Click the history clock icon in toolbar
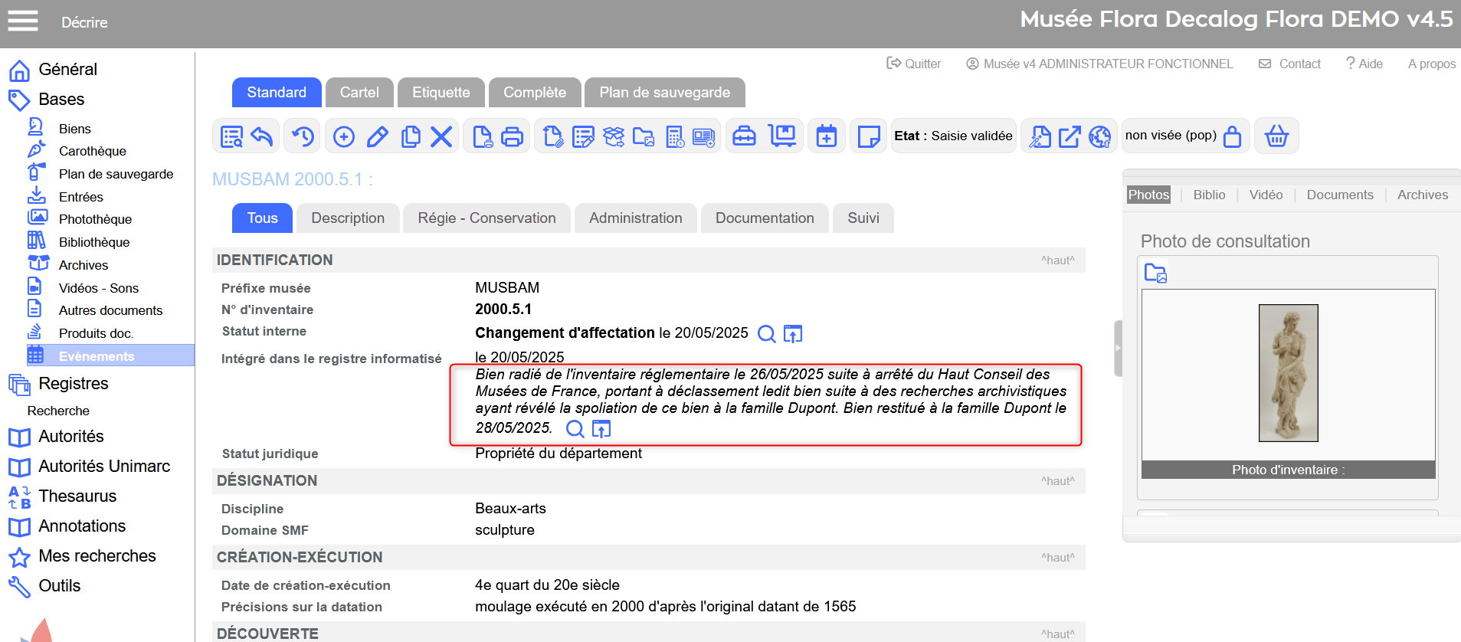The width and height of the screenshot is (1461, 642). pyautogui.click(x=303, y=136)
